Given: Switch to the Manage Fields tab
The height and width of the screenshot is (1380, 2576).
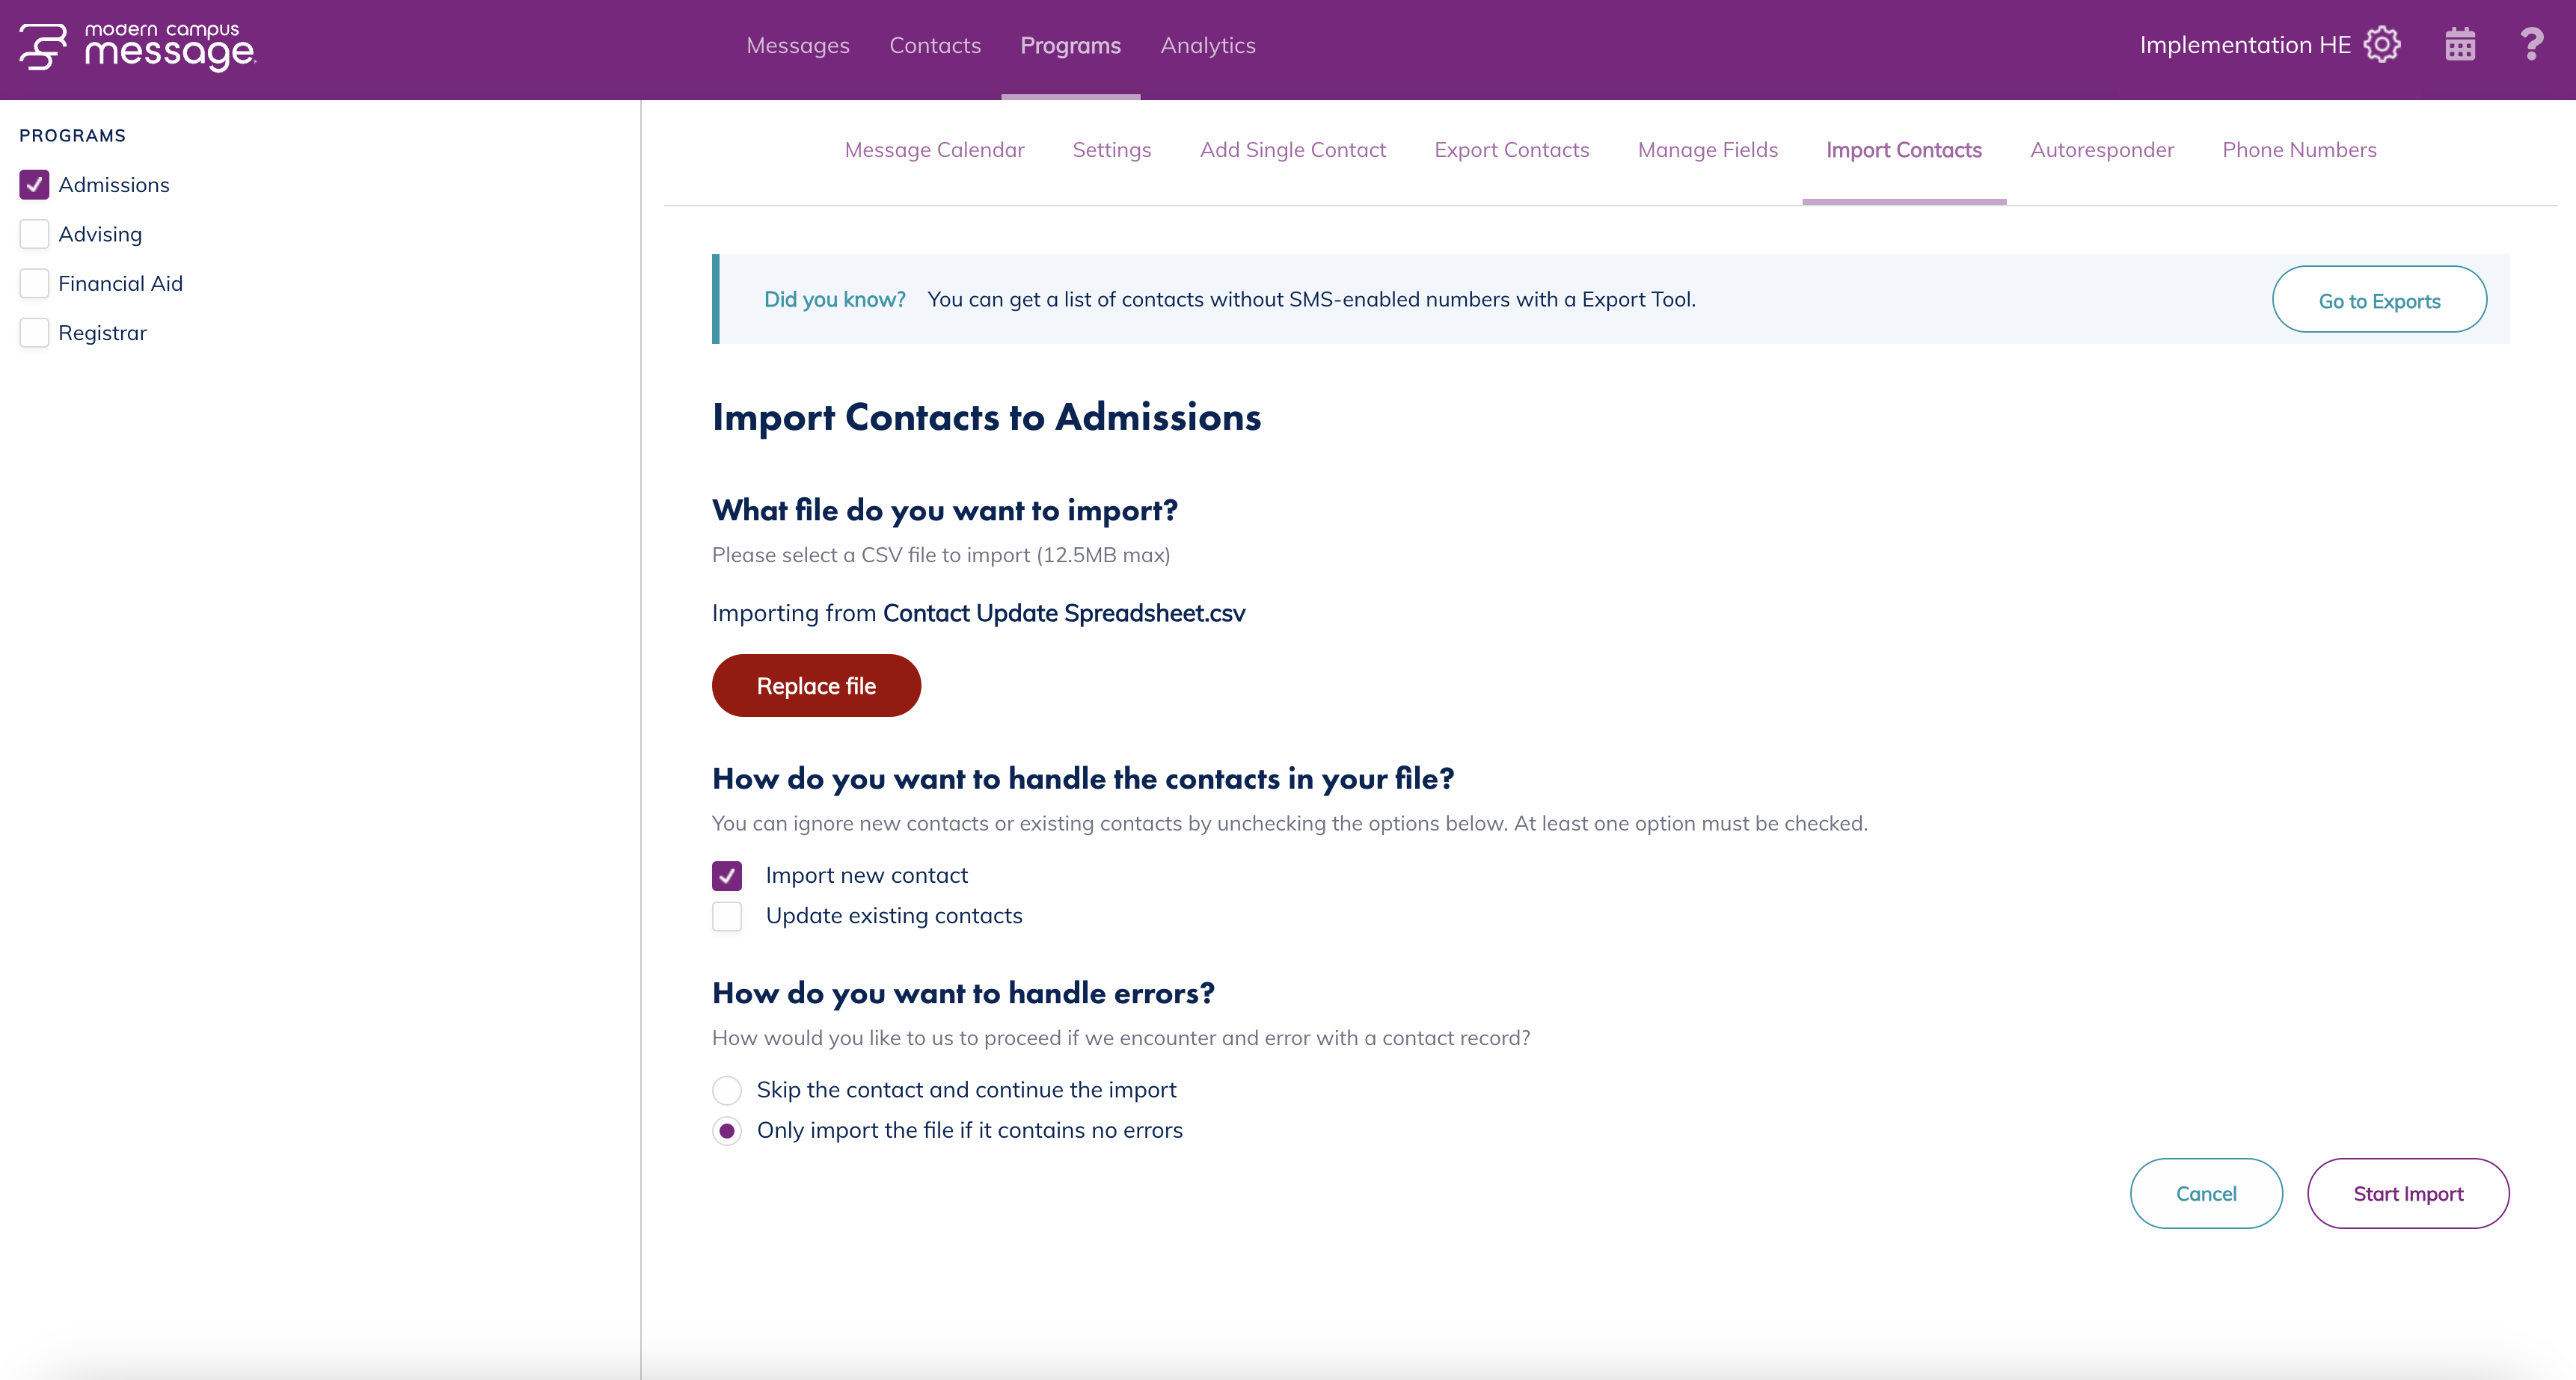Looking at the screenshot, I should tap(1708, 150).
